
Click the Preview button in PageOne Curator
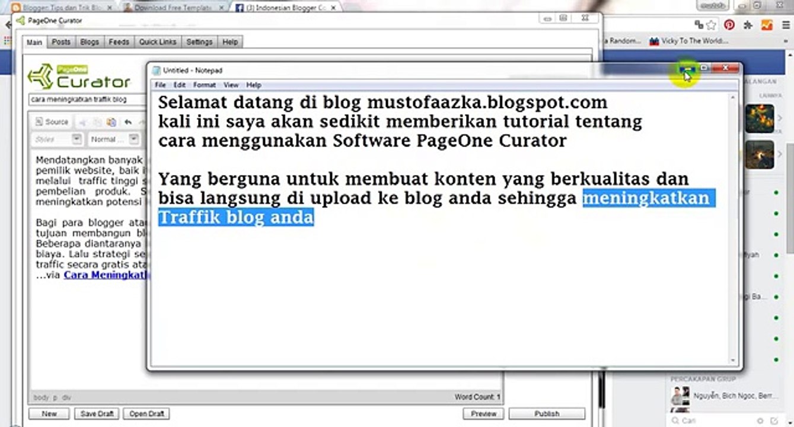point(483,414)
